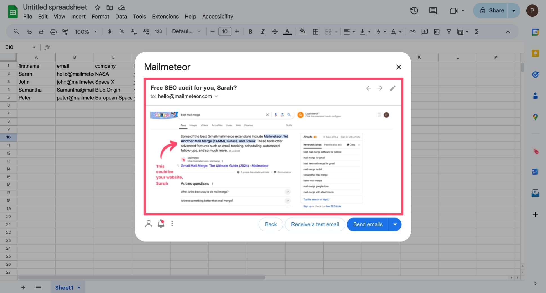Screen dimensions: 546x293
Task: Open Google Tasks in side panel
Action: pos(535,74)
